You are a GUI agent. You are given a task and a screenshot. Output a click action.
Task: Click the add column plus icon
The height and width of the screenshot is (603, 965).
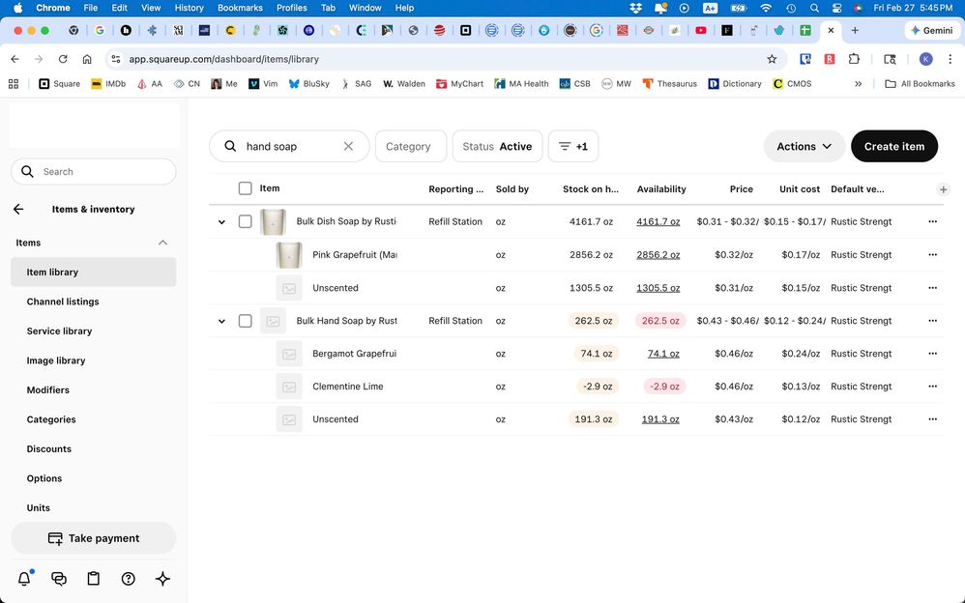943,189
